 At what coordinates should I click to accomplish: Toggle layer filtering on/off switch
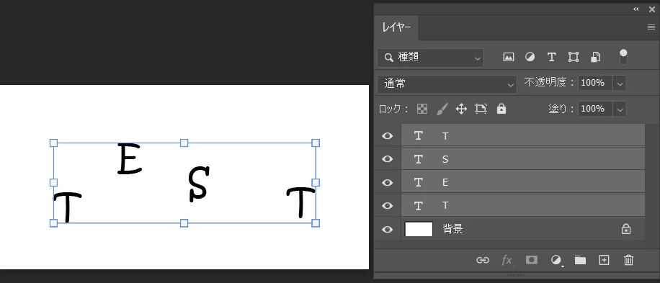(623, 57)
